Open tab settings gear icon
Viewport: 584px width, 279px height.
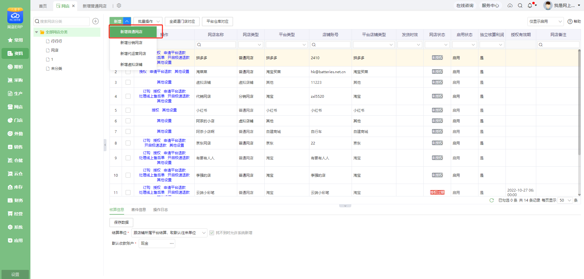(x=119, y=6)
